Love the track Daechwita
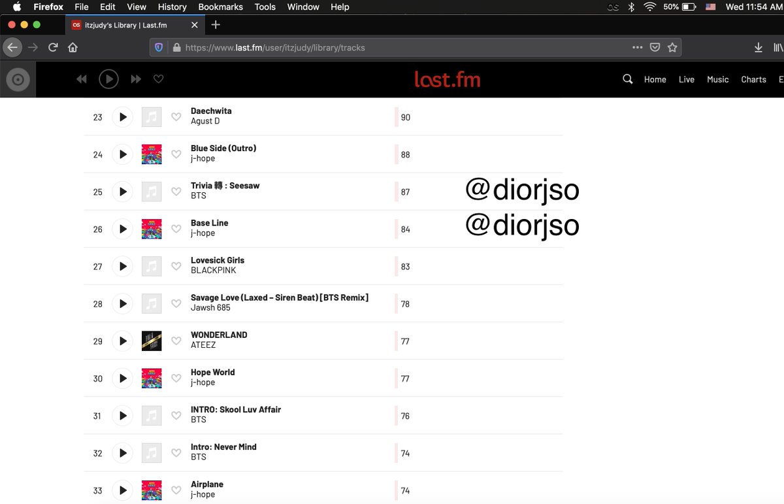 point(176,117)
